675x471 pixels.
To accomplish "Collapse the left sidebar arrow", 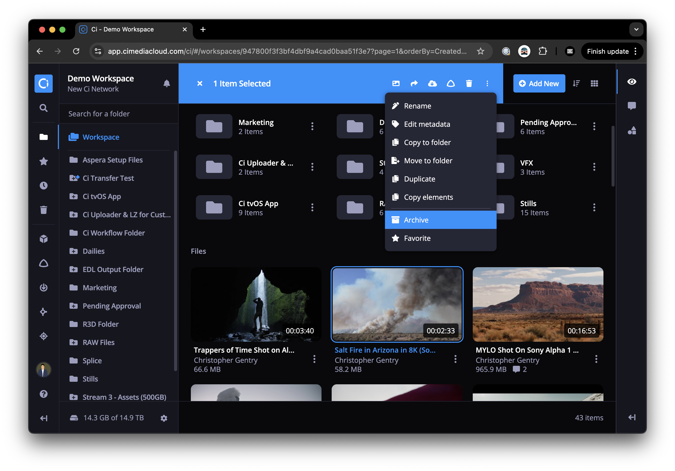I will coord(43,418).
